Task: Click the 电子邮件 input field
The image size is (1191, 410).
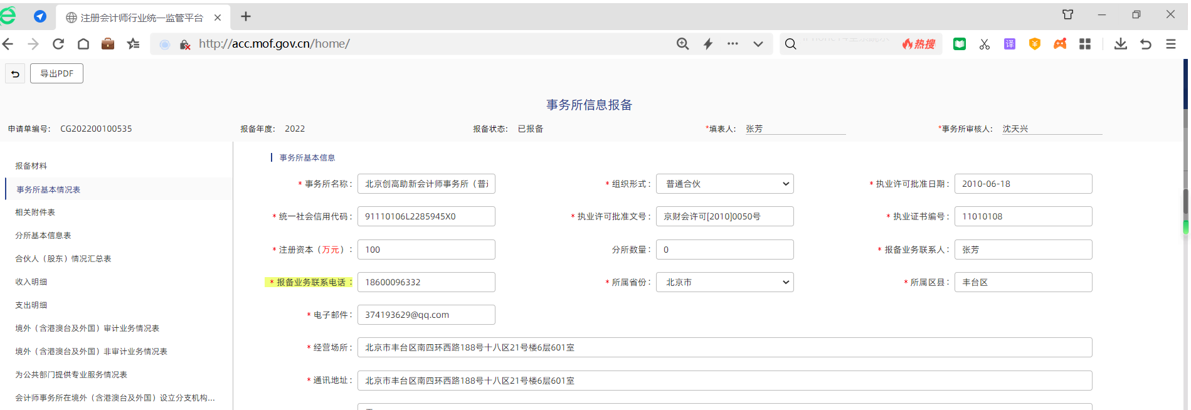Action: coord(426,315)
